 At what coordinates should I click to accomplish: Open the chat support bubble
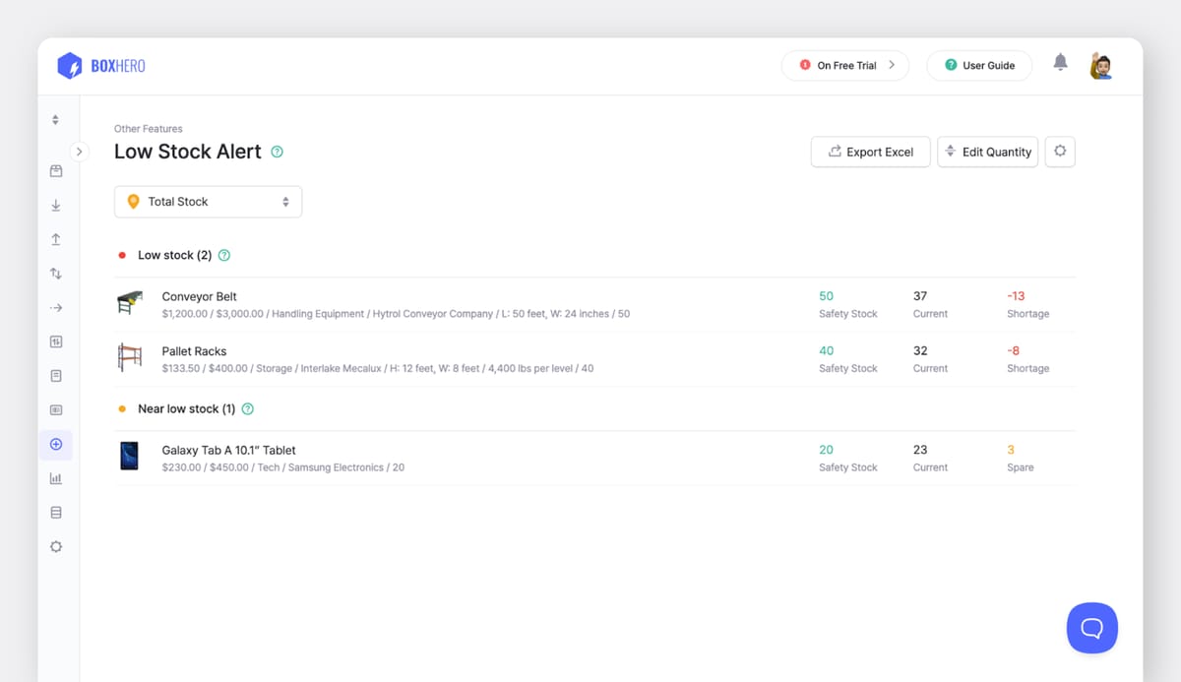click(1092, 628)
